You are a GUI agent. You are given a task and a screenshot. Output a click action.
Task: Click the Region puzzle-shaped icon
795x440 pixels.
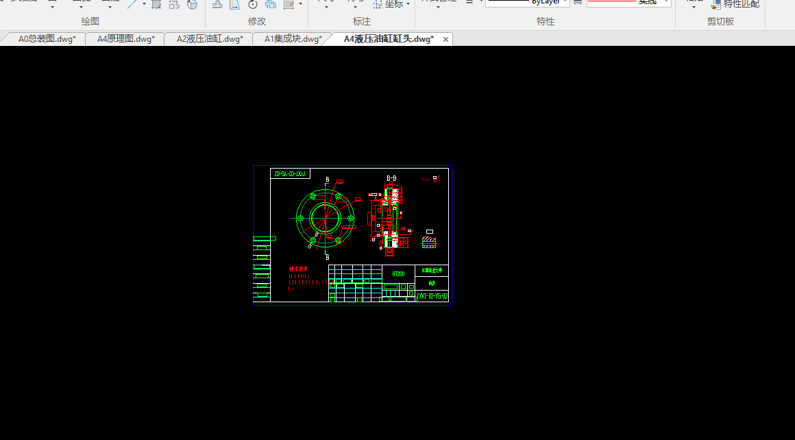pyautogui.click(x=174, y=4)
